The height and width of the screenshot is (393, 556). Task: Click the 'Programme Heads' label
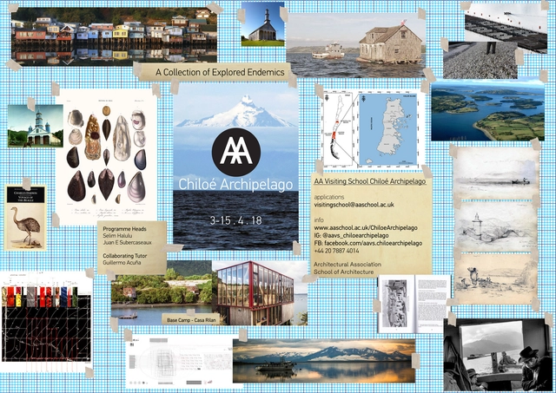tap(124, 229)
